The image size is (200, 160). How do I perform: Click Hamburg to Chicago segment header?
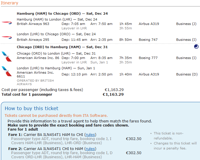[x=62, y=14]
